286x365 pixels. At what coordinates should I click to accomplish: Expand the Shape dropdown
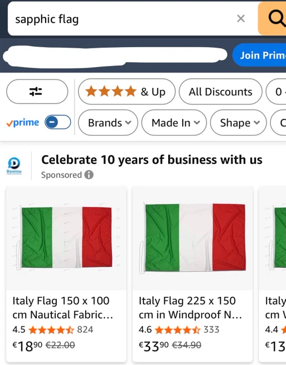click(x=238, y=122)
